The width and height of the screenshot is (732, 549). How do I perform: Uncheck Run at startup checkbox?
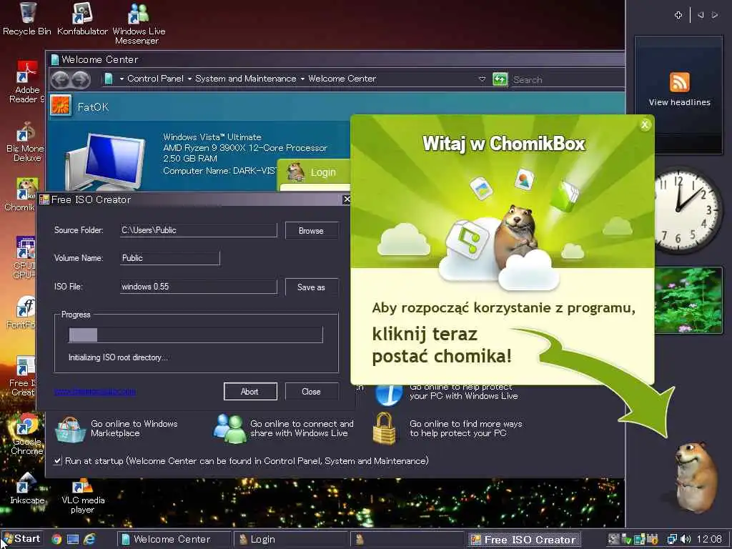(x=57, y=461)
